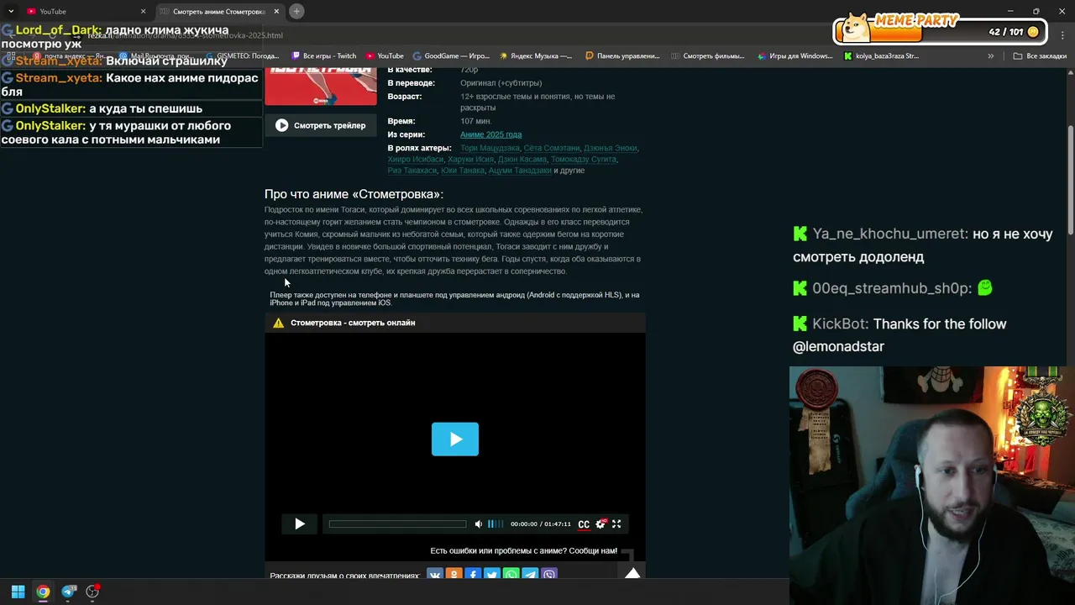Open the Аниме 2025 года link
The image size is (1075, 605).
490,134
